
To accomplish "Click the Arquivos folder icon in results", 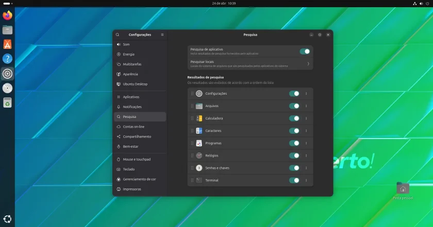I will click(199, 106).
